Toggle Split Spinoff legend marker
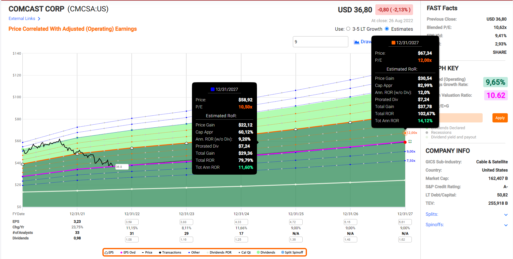 tap(283, 253)
